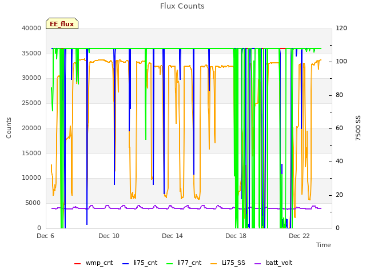Click the Time axis label
Screen dimensions: 366x274
(324, 245)
